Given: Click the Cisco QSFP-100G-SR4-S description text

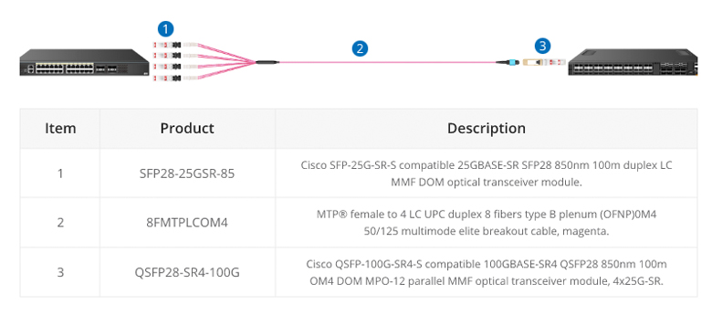Looking at the screenshot, I should click(487, 272).
